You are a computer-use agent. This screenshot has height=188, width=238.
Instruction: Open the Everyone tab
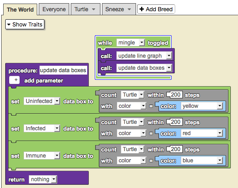click(x=54, y=9)
